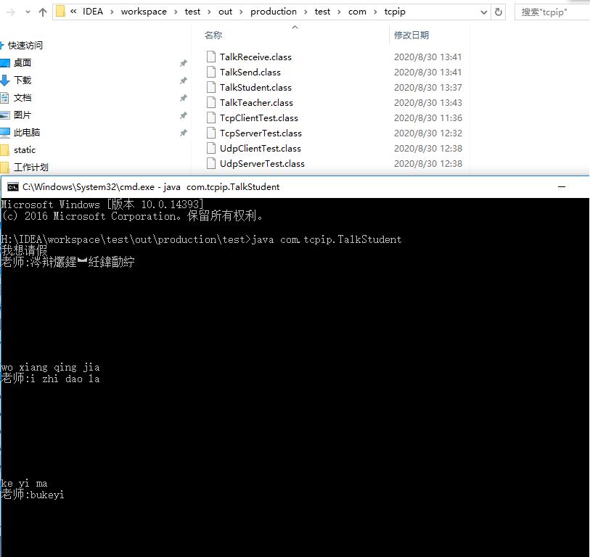
Task: Select TcpServerTest.class file icon
Action: (x=211, y=133)
